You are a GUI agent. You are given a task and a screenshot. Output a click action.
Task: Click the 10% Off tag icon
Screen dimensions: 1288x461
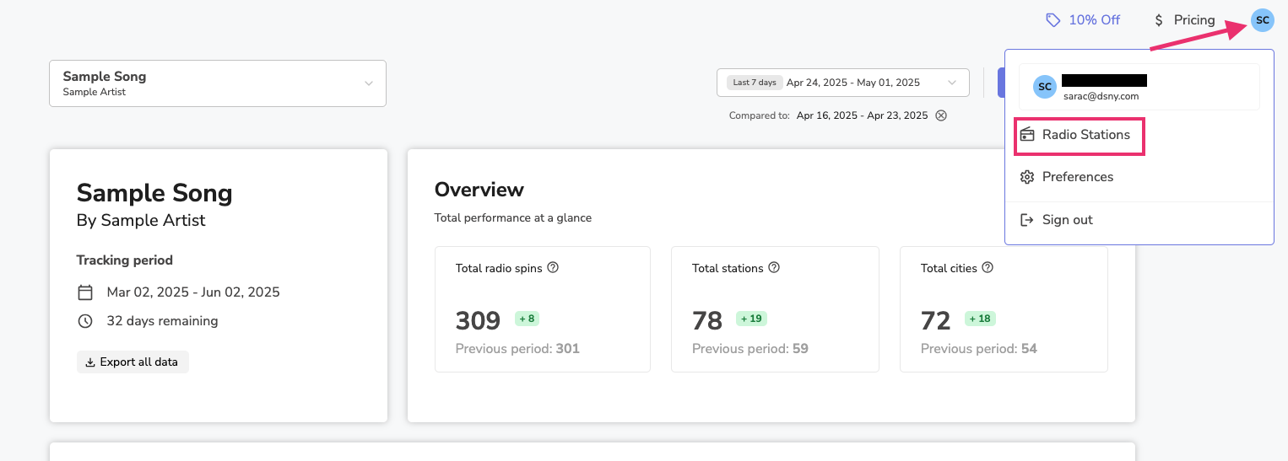tap(1053, 20)
